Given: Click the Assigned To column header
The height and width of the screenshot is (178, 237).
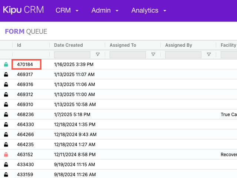Looking at the screenshot, I should point(123,45).
